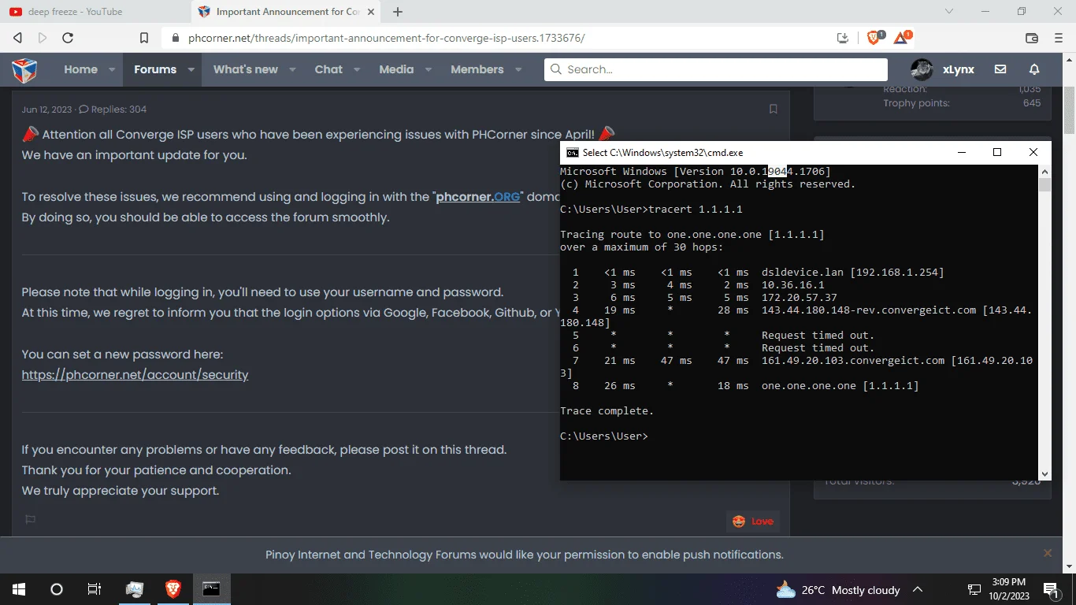Screen dimensions: 1076x605
Task: Click the Brave Shields lion icon
Action: pyautogui.click(x=874, y=38)
